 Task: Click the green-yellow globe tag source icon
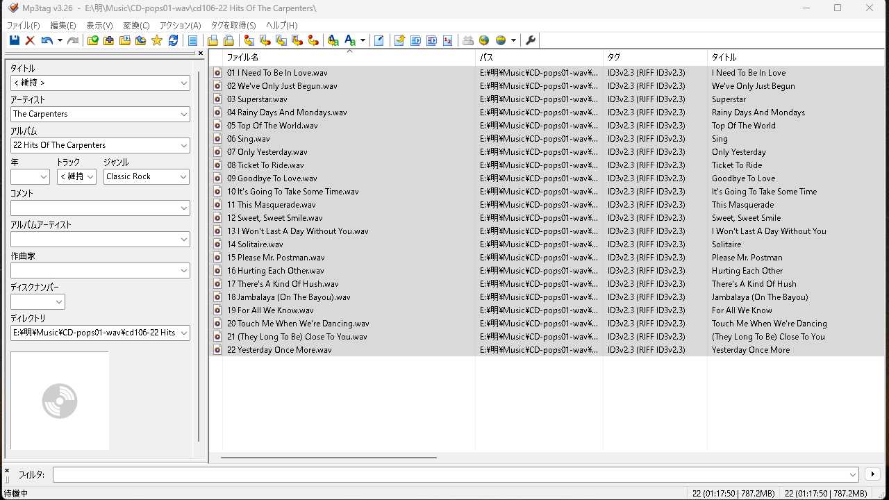(484, 40)
